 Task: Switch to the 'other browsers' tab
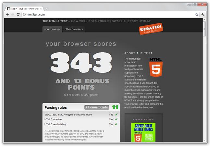pyautogui.click(x=74, y=29)
